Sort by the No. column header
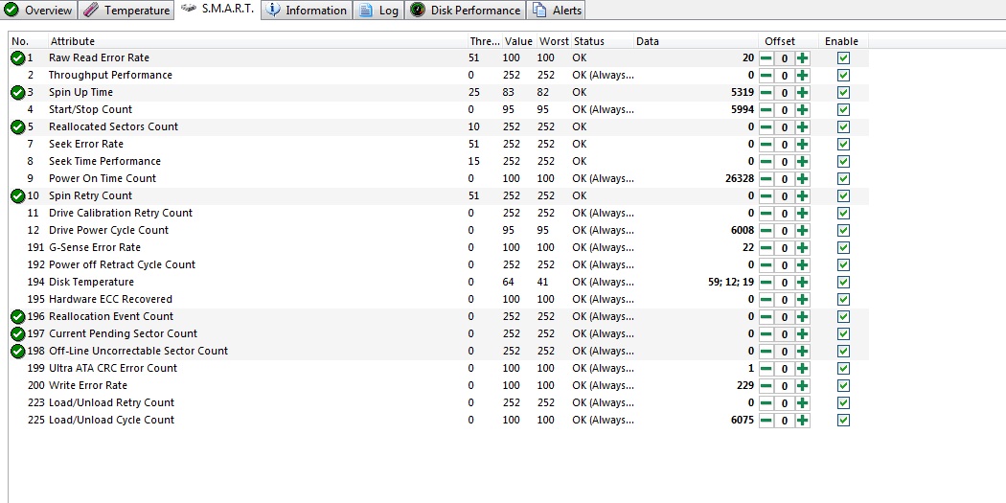This screenshot has width=1006, height=503. [28, 41]
